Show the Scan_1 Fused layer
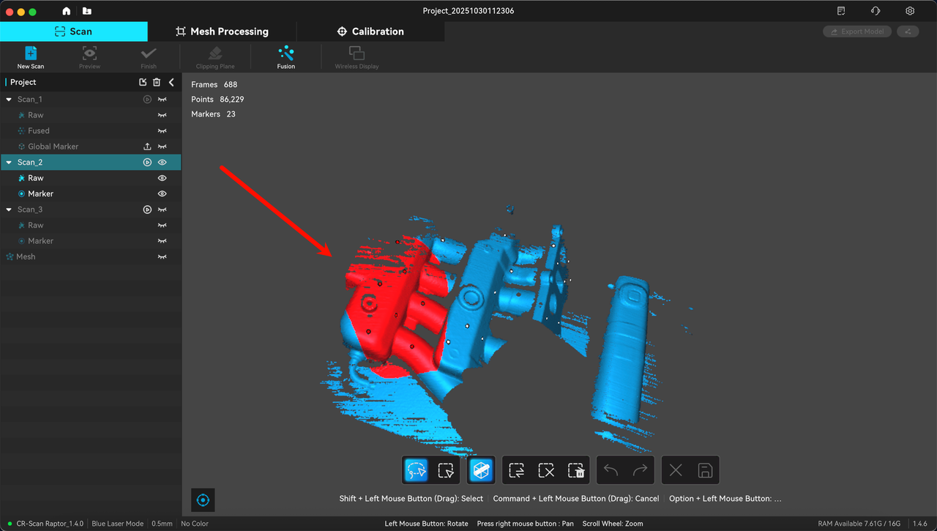This screenshot has width=937, height=531. coord(163,131)
